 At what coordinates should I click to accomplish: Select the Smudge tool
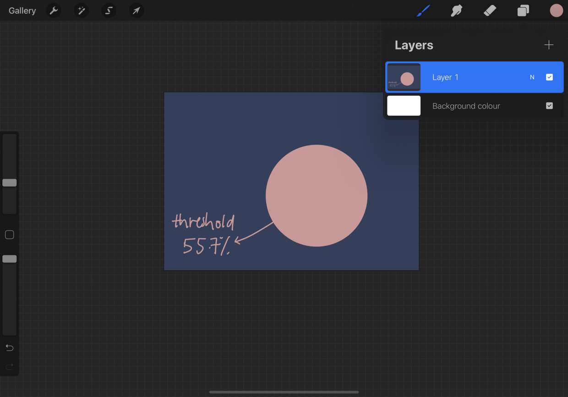coord(457,11)
